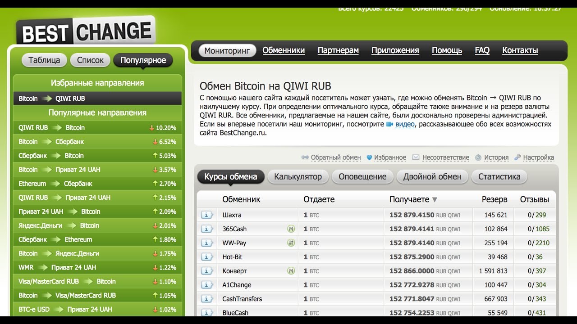The image size is (577, 324).
Task: Open info icon for CashTransfers exchanger
Action: click(x=207, y=299)
